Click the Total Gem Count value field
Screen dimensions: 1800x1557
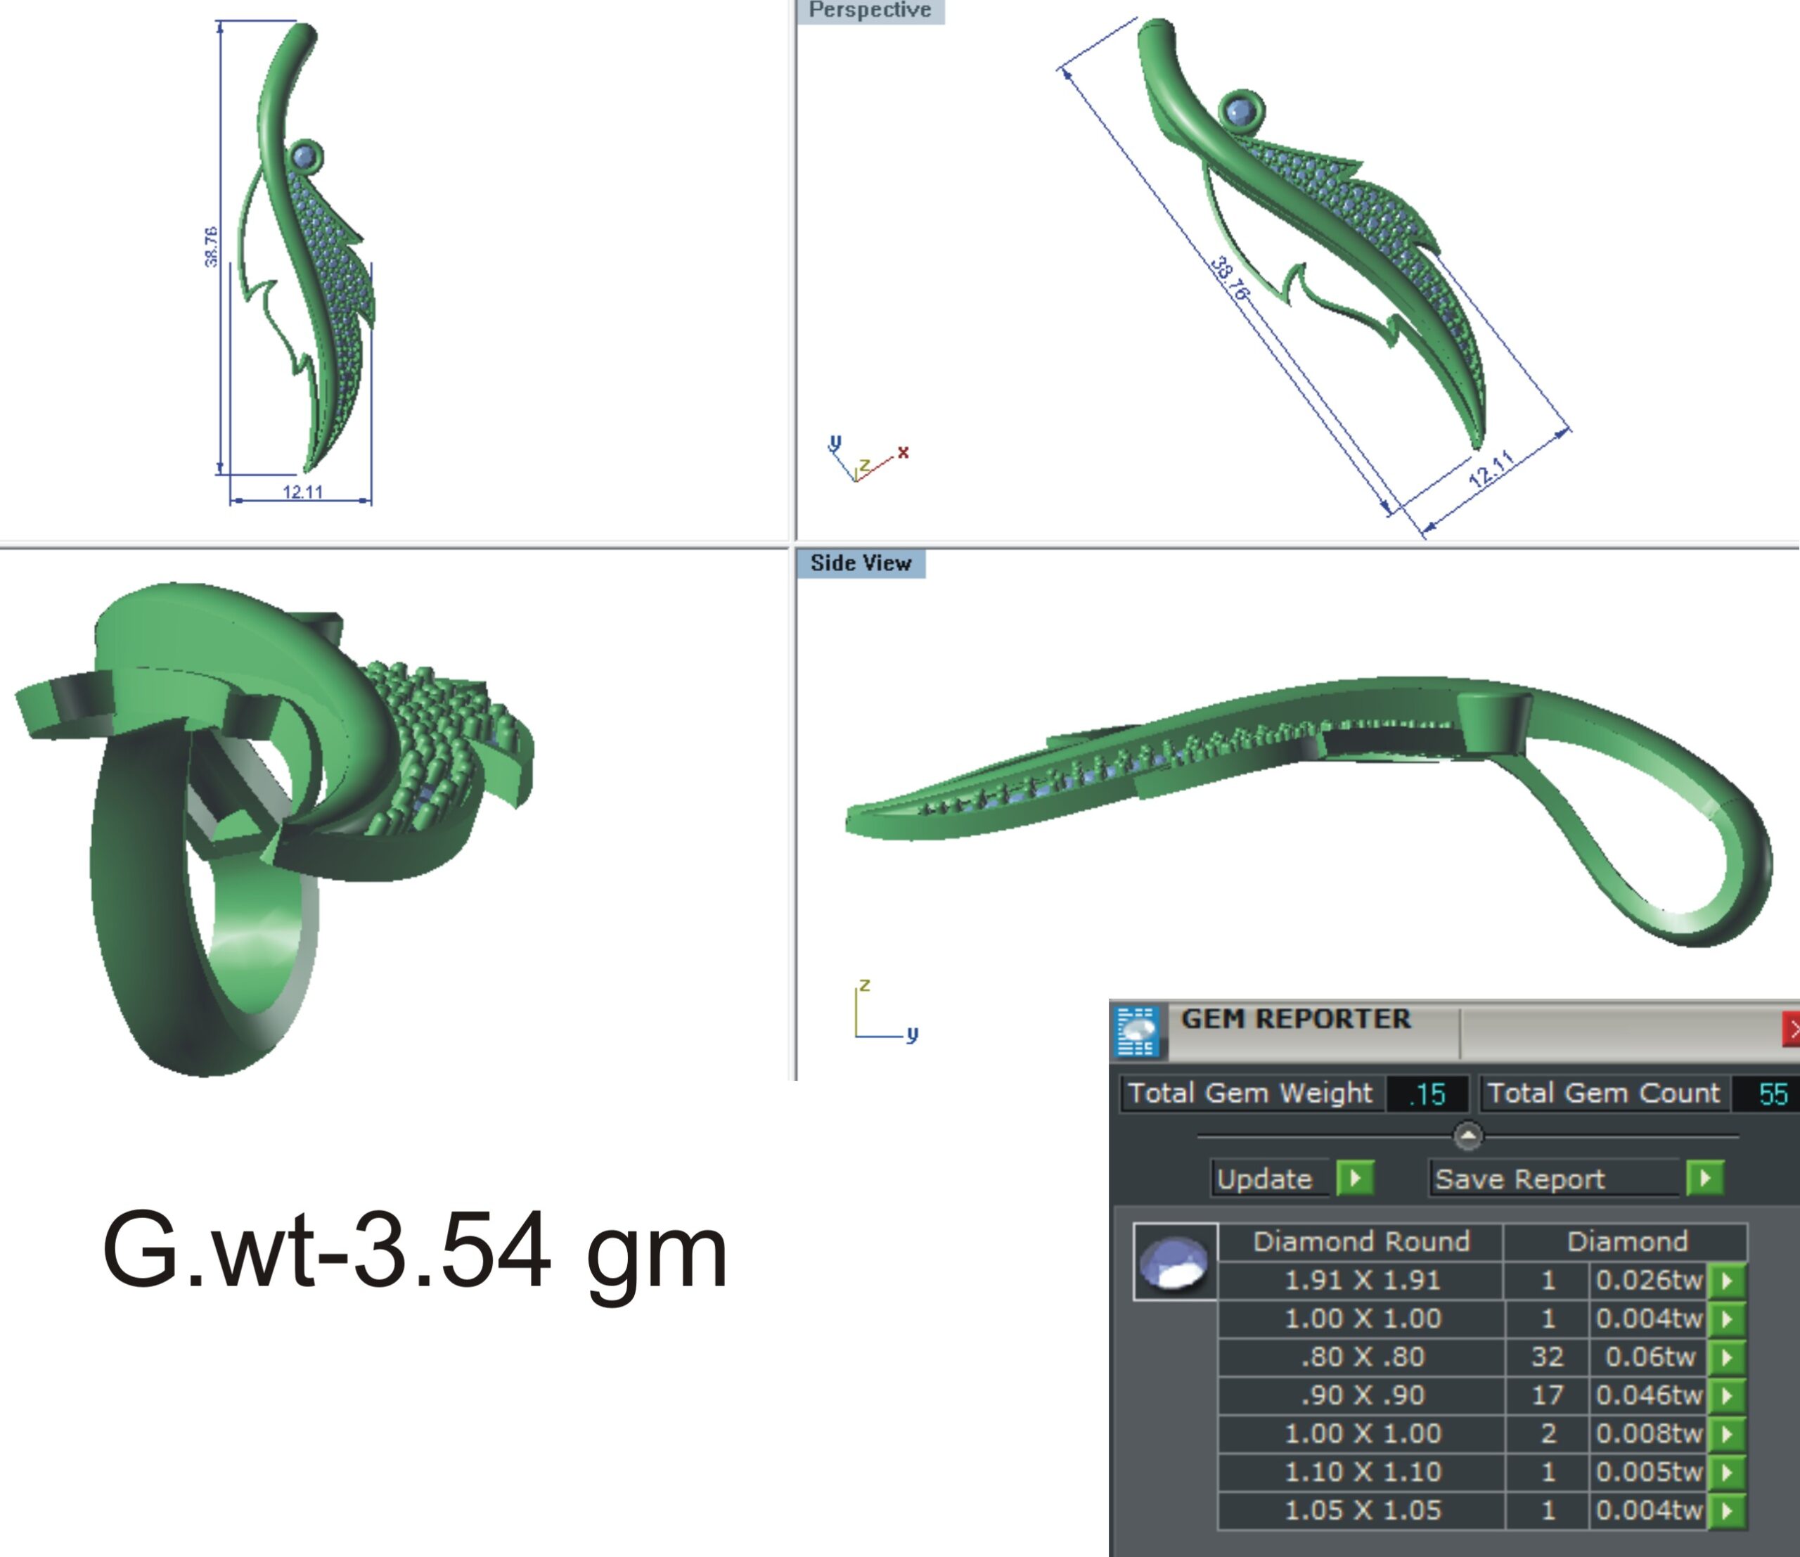1772,1093
